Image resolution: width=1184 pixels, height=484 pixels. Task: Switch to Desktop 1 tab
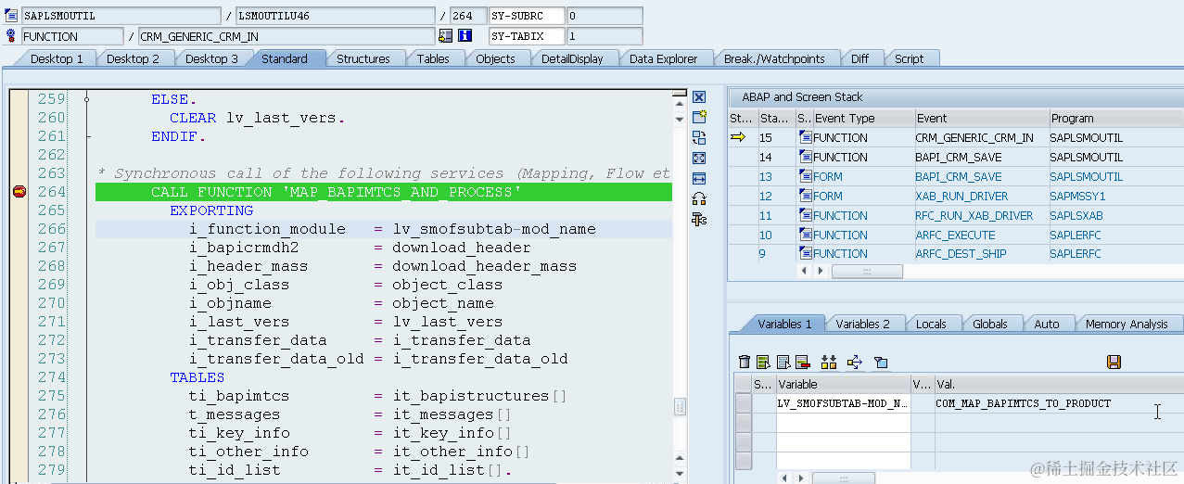tap(57, 58)
